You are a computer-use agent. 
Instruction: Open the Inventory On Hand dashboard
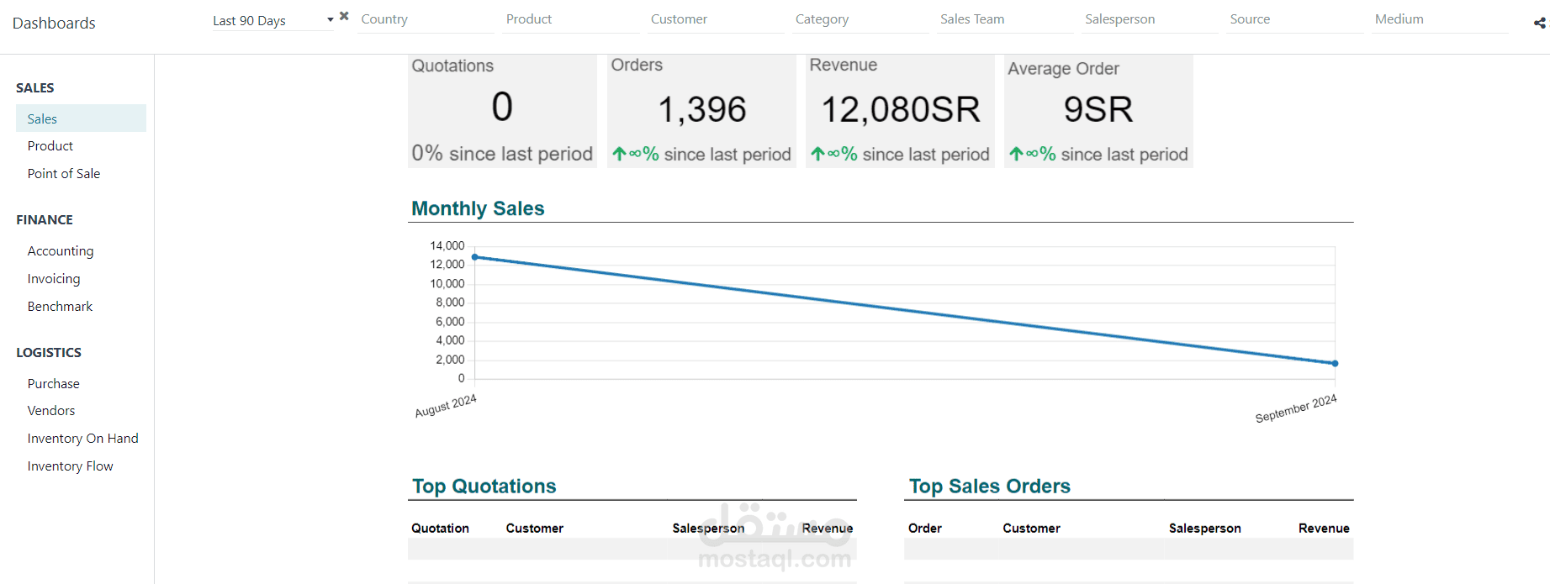(81, 438)
